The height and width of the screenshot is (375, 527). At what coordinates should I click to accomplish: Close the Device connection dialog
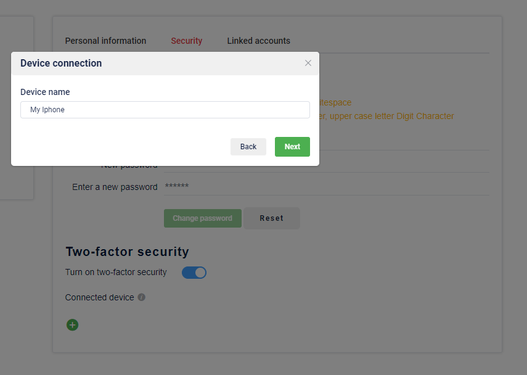[308, 63]
